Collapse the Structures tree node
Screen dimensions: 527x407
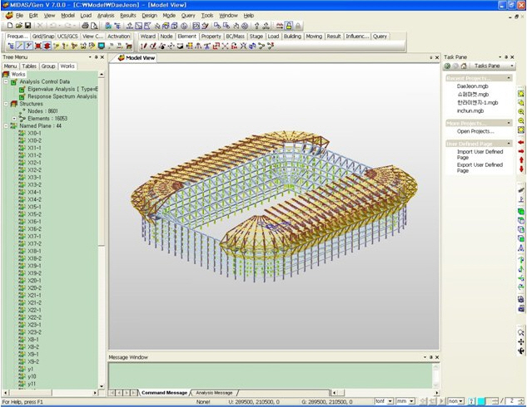point(6,104)
